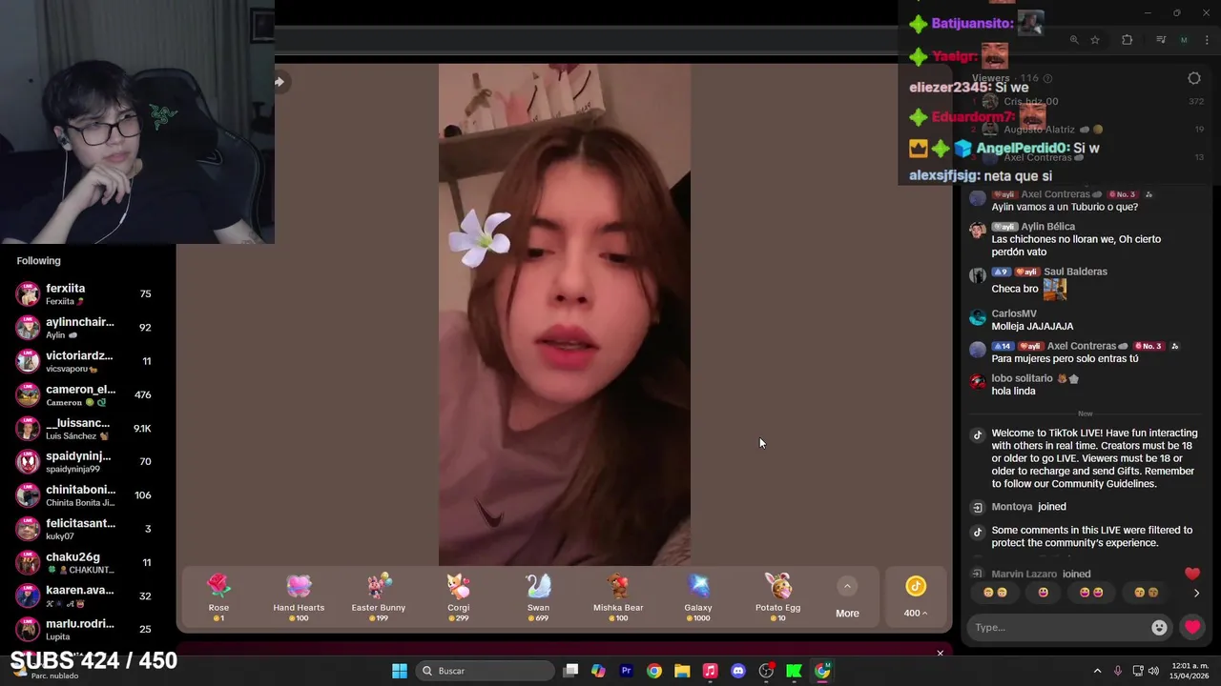Screen dimensions: 1221x686
Task: Send the grinning double-emoji quick reply
Action: (995, 593)
